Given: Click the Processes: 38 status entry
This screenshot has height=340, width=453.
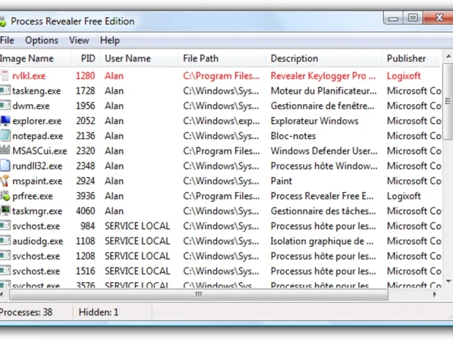Looking at the screenshot, I should [x=26, y=312].
